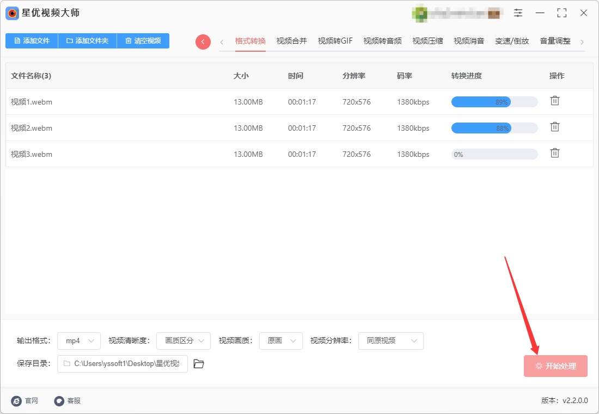Click the 视频3.webm progress bar at 0%

[x=494, y=155]
